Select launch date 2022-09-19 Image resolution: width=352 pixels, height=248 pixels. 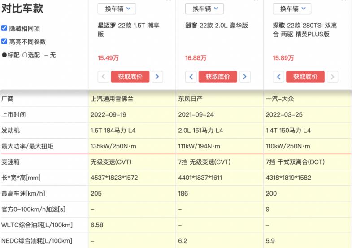pos(109,115)
